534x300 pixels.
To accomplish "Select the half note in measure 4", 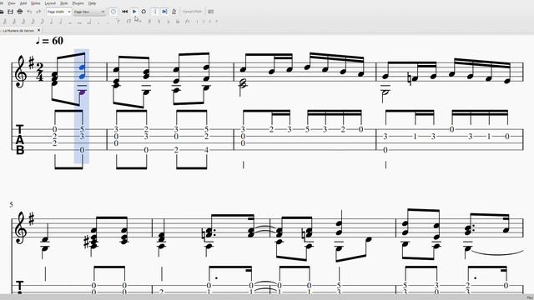I will click(385, 92).
